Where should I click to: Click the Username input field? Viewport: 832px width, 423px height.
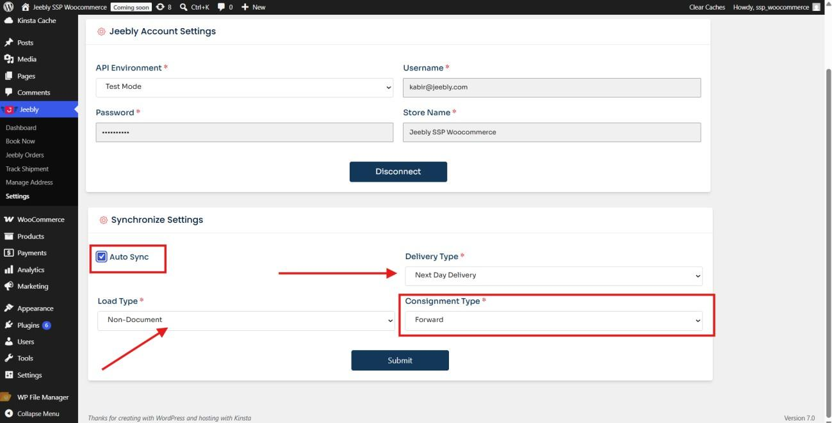552,88
